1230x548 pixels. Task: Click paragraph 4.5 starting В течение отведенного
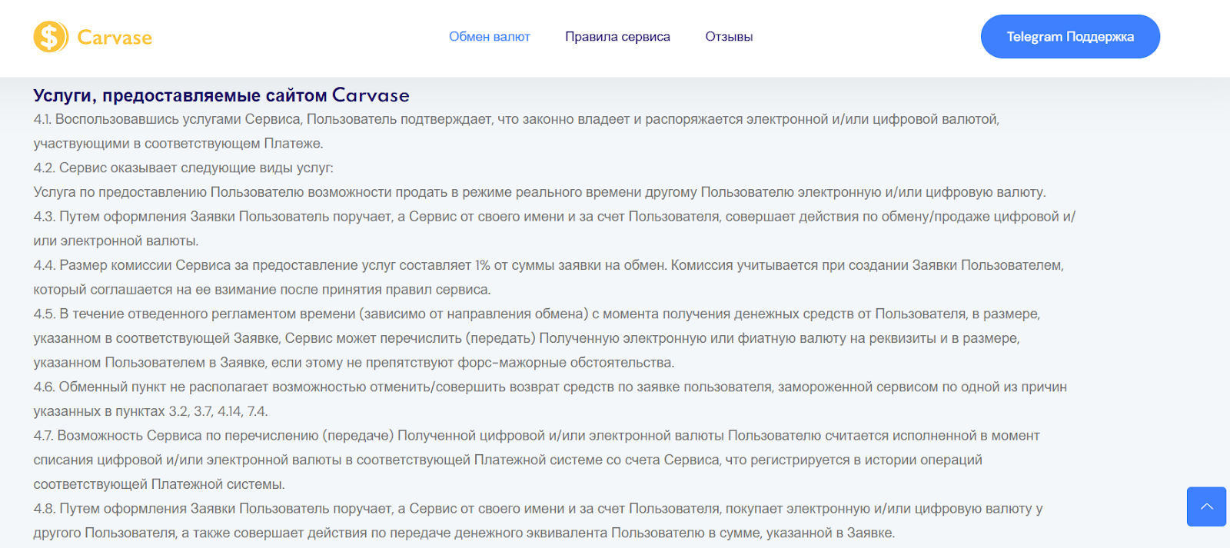537,338
